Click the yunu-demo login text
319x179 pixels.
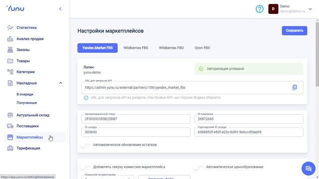92,73
